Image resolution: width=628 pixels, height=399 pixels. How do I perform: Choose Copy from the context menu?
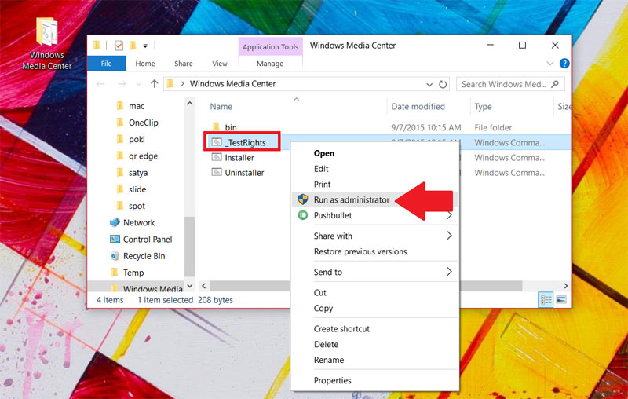(323, 308)
